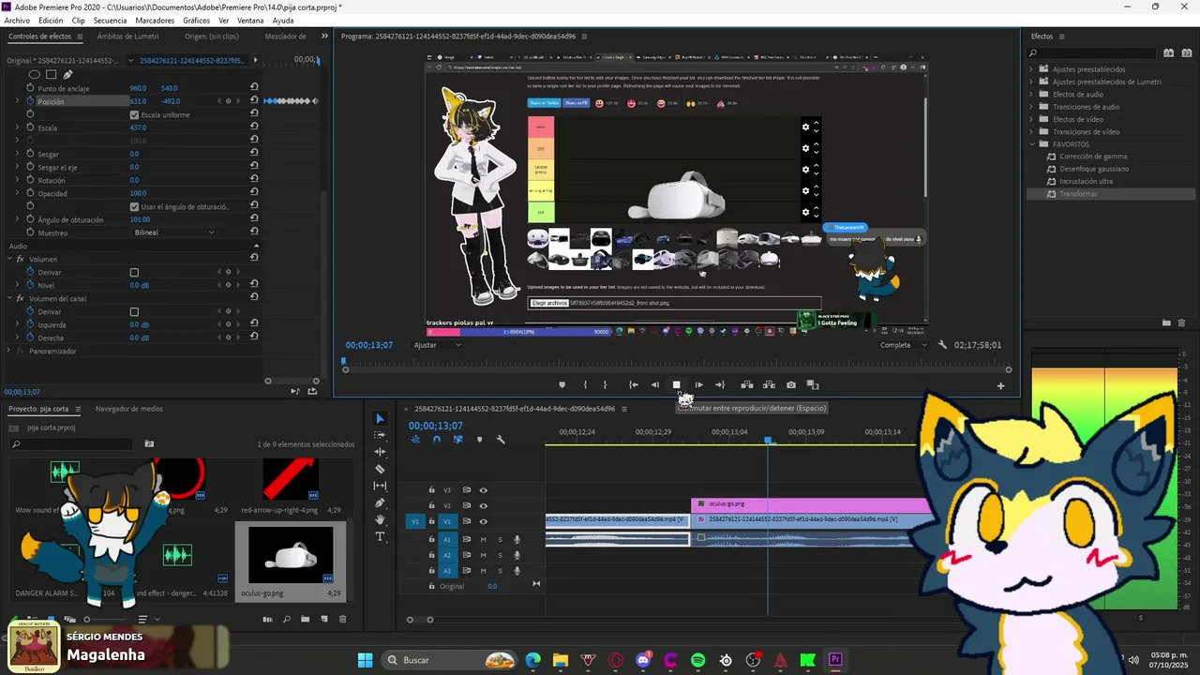The height and width of the screenshot is (675, 1200).
Task: Hide track V3 with eye icon
Action: [484, 490]
